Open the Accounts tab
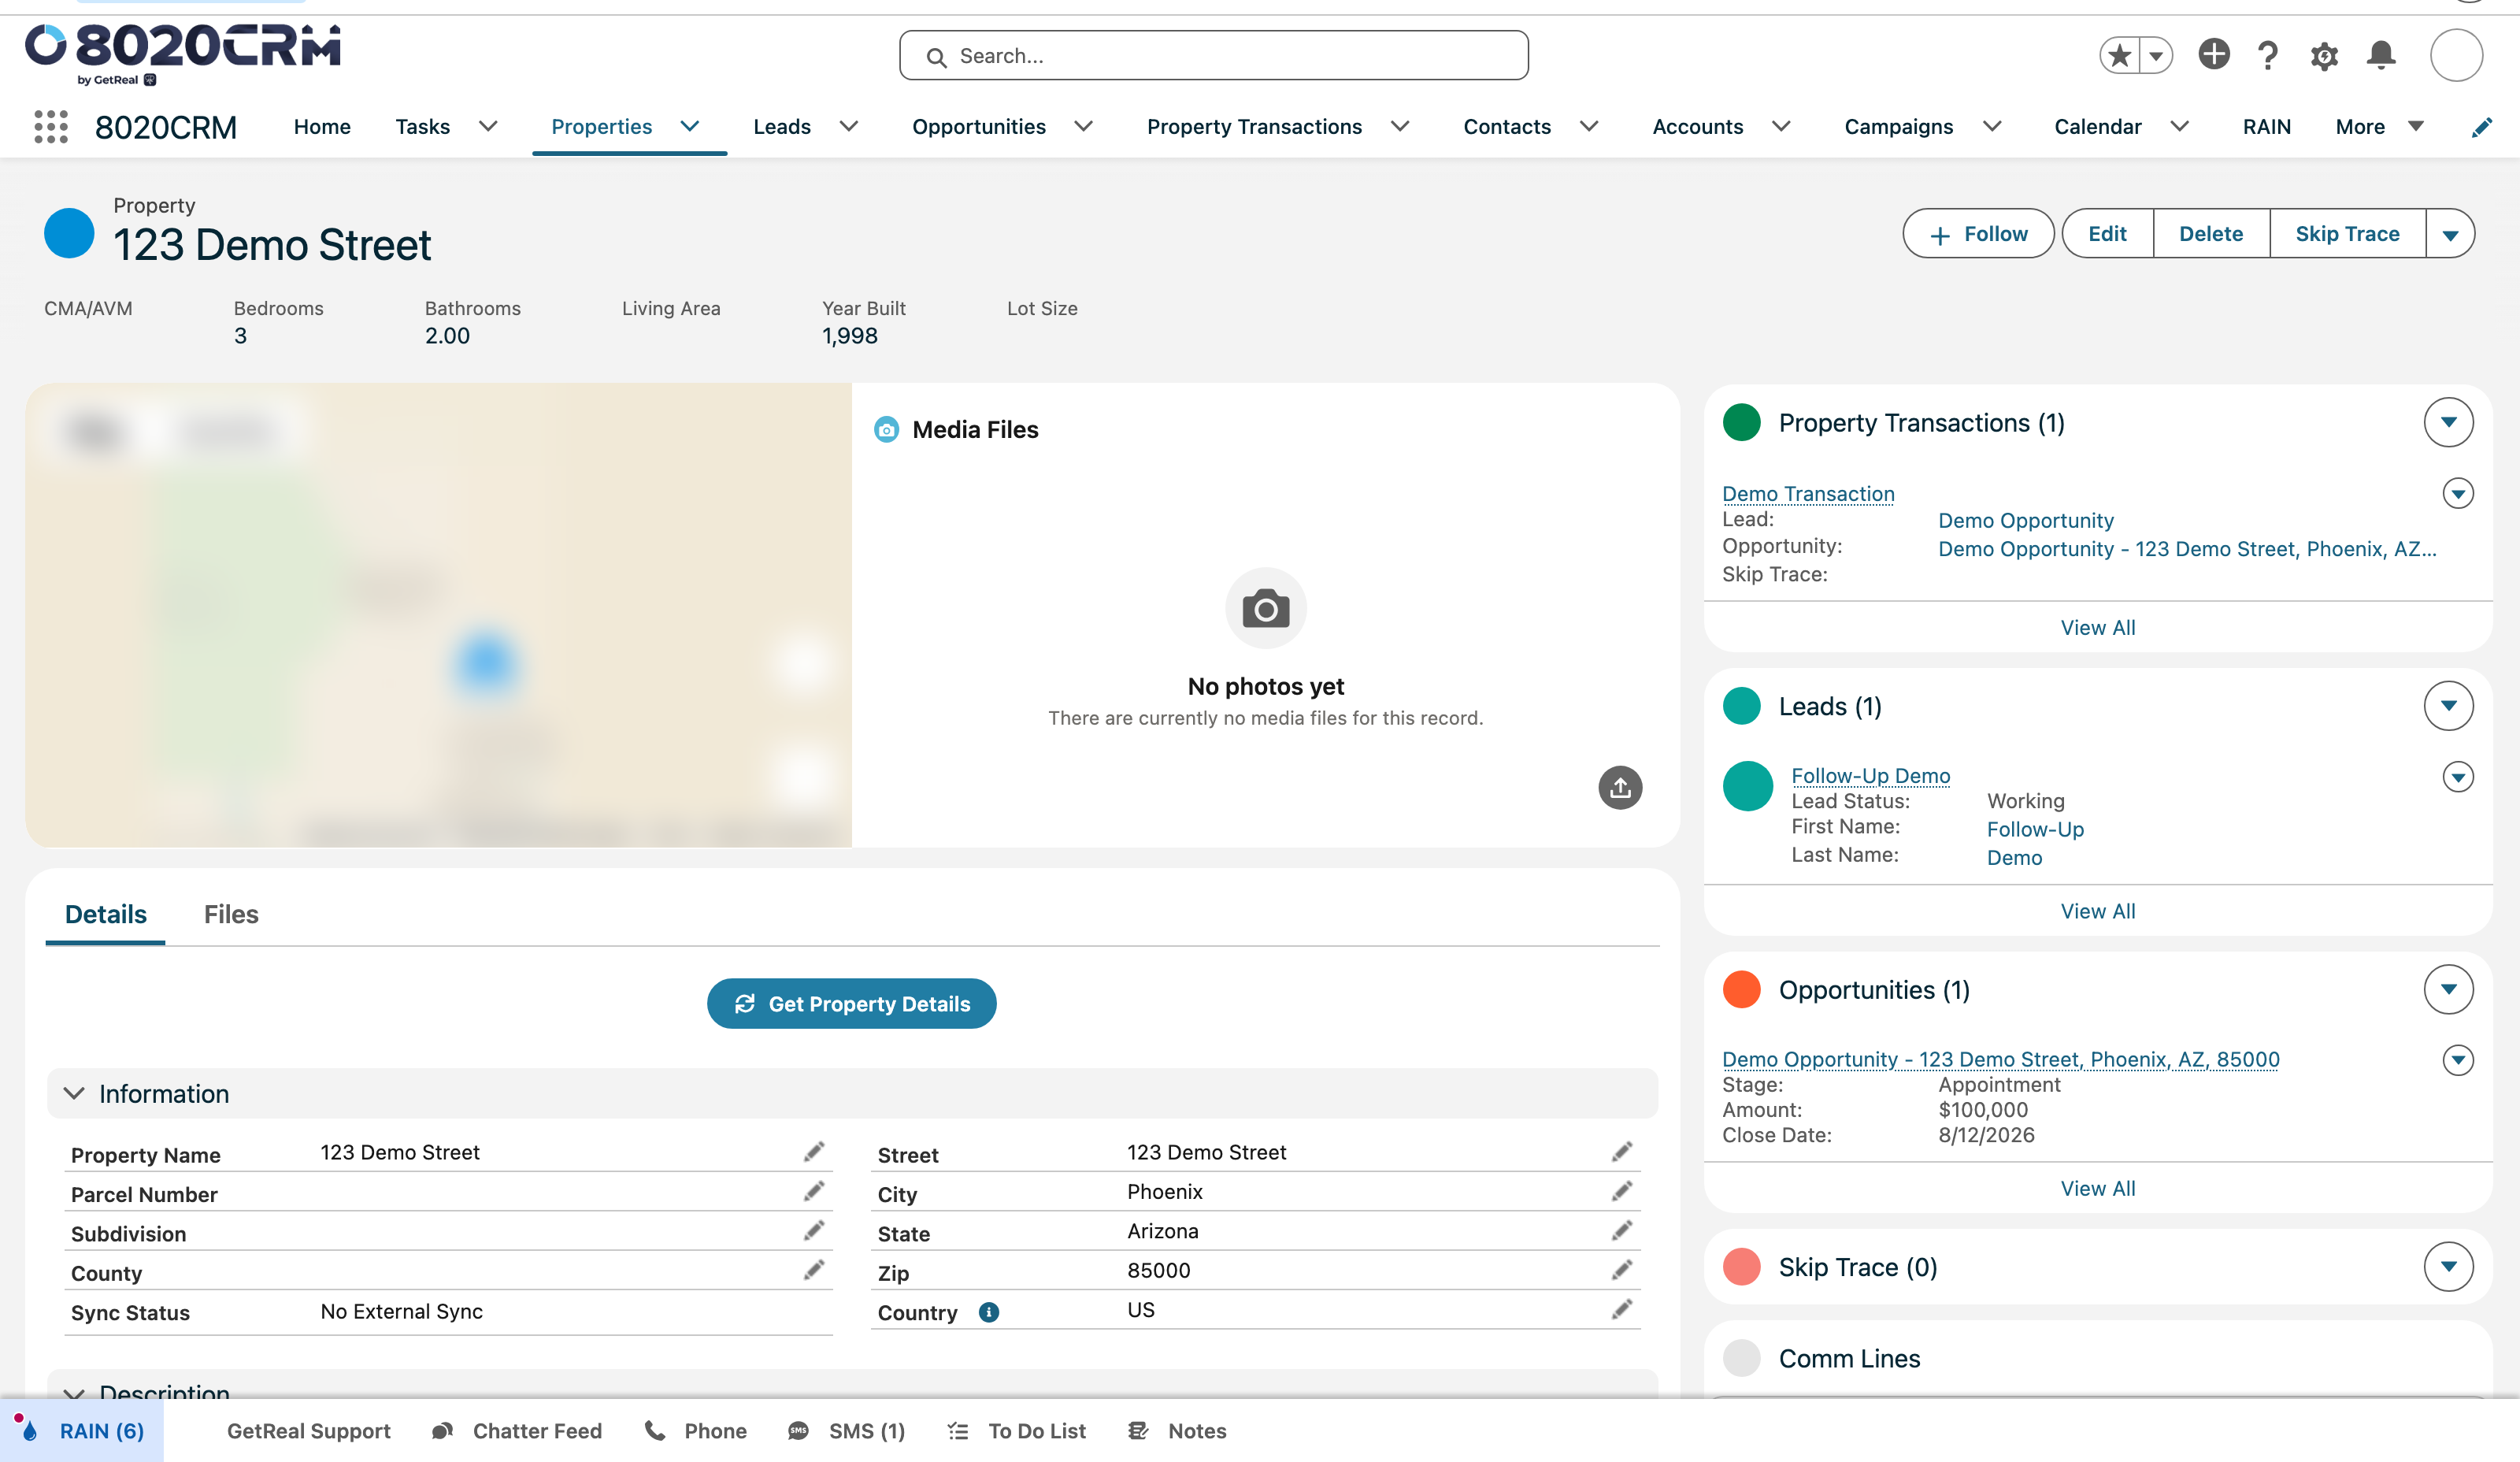Image resolution: width=2520 pixels, height=1462 pixels. 1697,126
